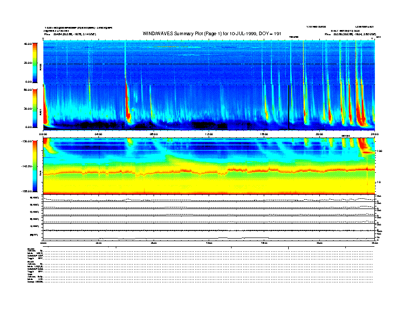Click the WIND/WAVES Summary Plot title
Viewport: 404px width, 312px height.
212,34
